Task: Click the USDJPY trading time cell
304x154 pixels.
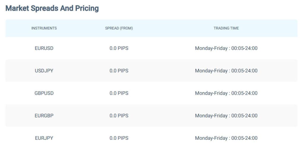Action: point(226,71)
